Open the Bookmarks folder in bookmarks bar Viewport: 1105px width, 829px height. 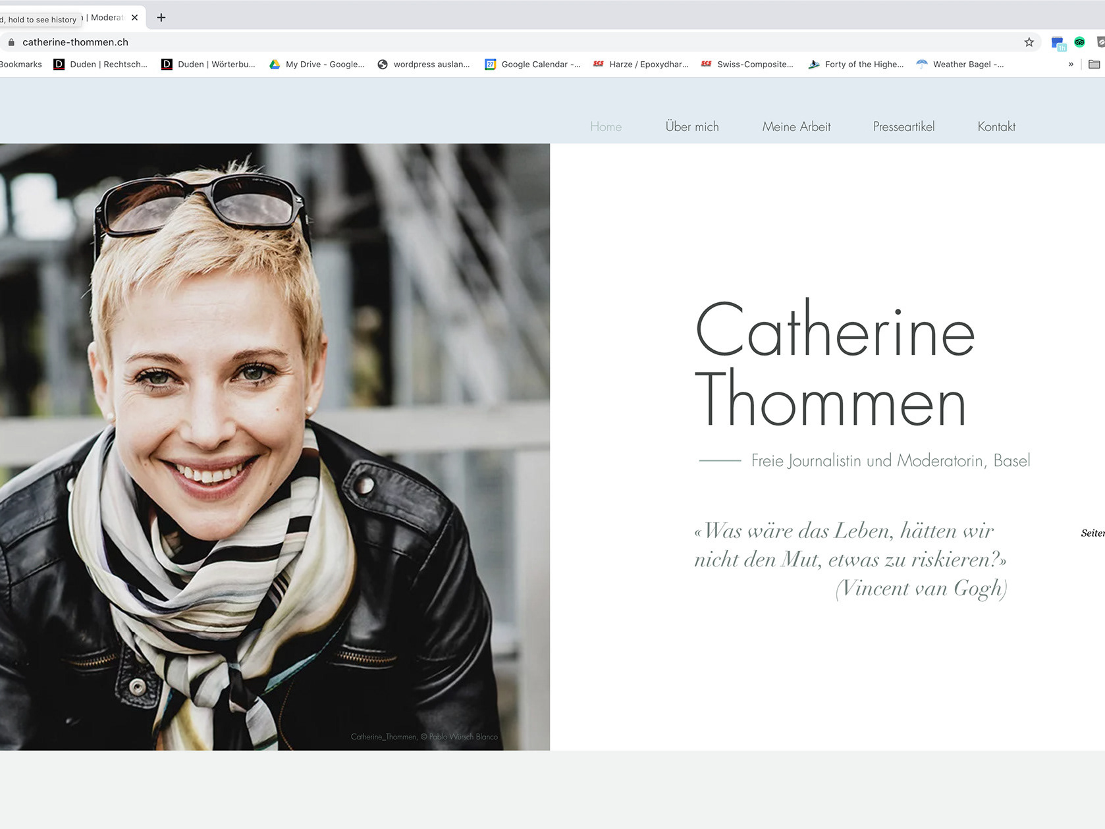tap(20, 65)
